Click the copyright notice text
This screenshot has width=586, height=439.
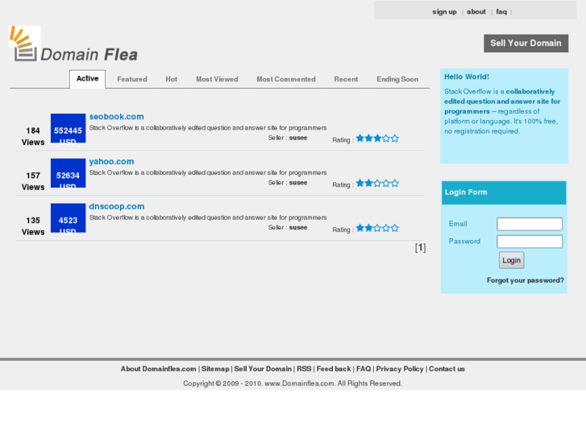(293, 383)
